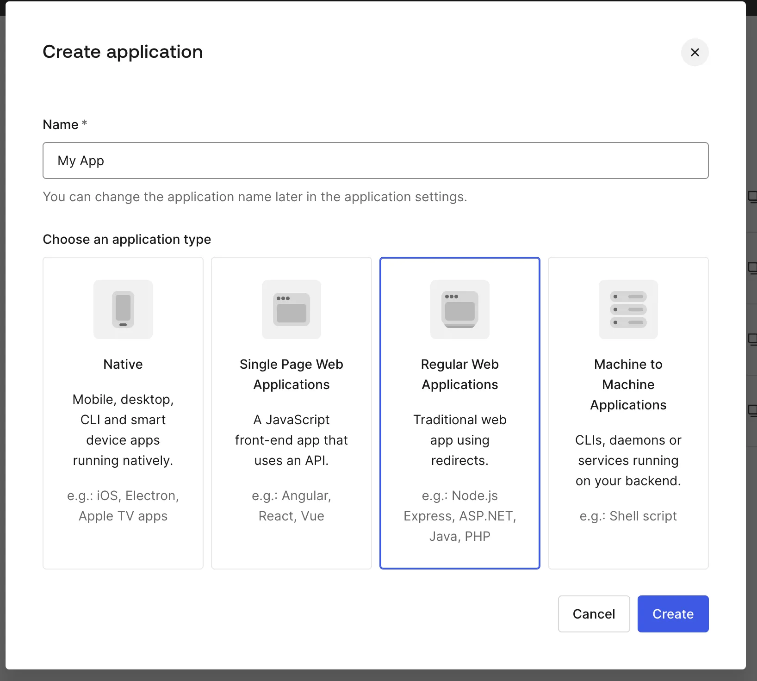Image resolution: width=757 pixels, height=681 pixels.
Task: Click the application Name input field
Action: (x=375, y=161)
